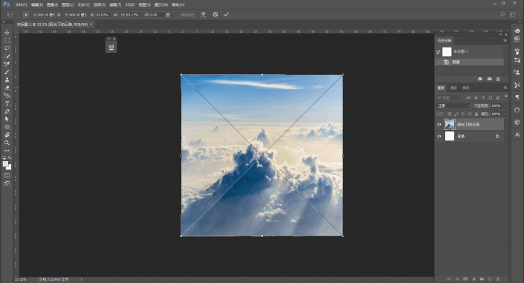Cancel the transform with the circle-slash icon
This screenshot has height=283, width=524.
pyautogui.click(x=216, y=14)
